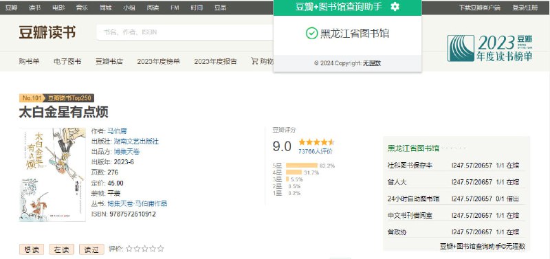Screen dimensions: 550x259
Task: Open 黑龙江省图书馆 link in library panel
Action: [x=413, y=148]
